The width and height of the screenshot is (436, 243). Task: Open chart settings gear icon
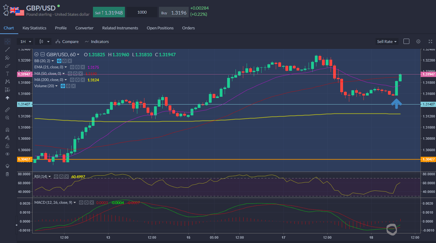tap(418, 41)
